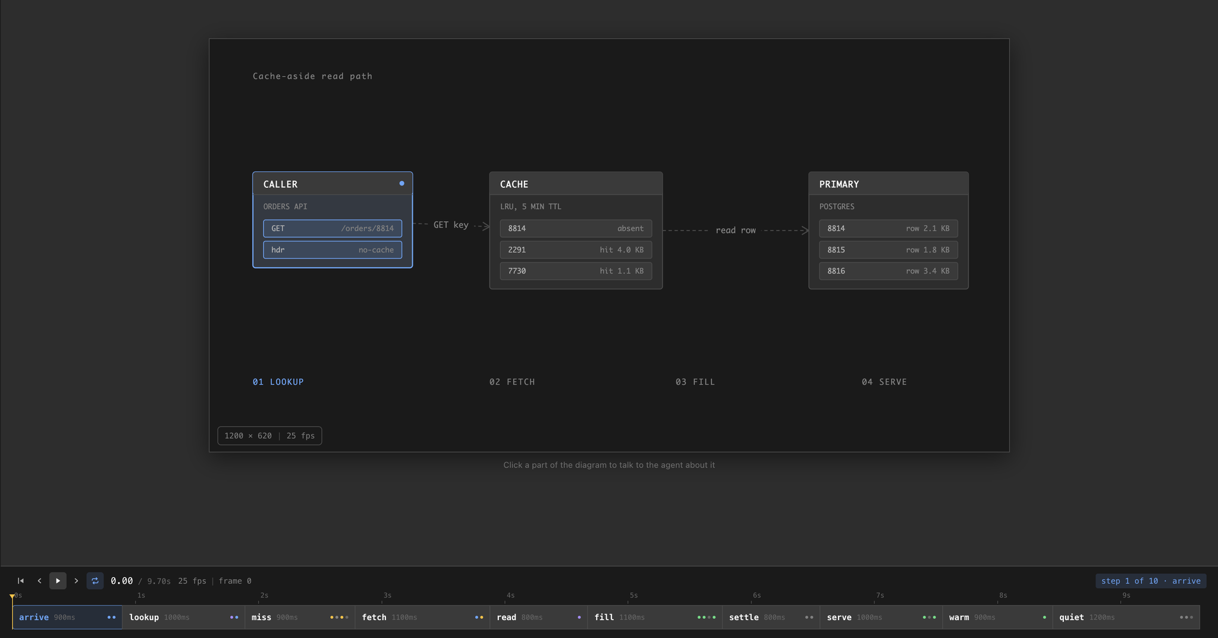
Task: Select the arrive timeline segment
Action: pyautogui.click(x=67, y=617)
